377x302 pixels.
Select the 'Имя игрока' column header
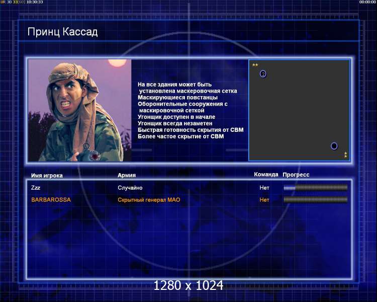point(47,175)
